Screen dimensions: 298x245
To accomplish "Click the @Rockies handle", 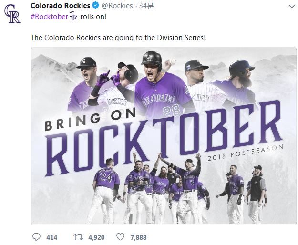I will 117,6.
